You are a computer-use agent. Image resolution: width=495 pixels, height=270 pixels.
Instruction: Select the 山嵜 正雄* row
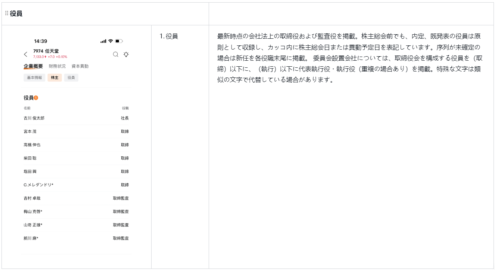tap(76, 225)
